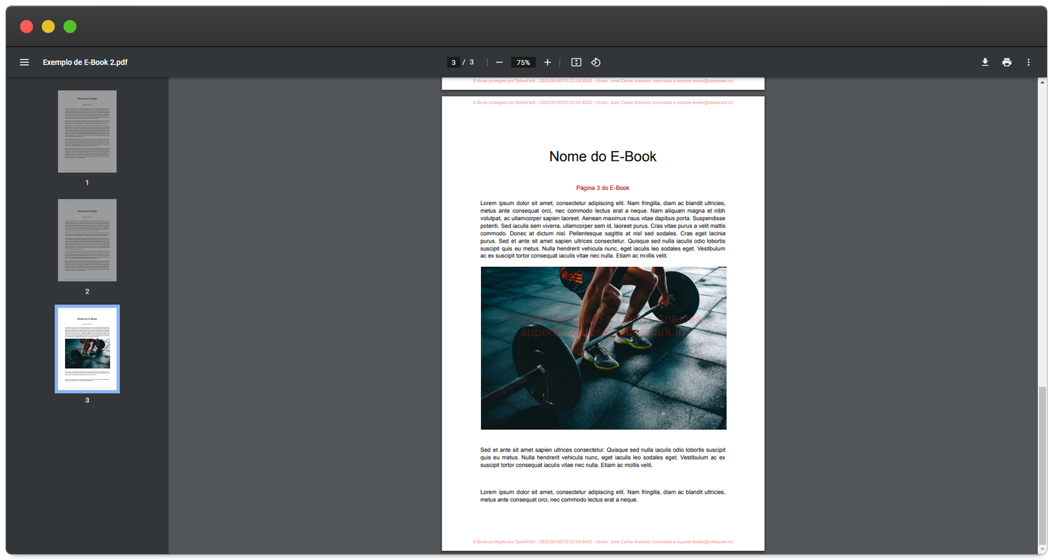Click the green maximize window button
Viewport: 1053px width, 560px height.
(70, 26)
